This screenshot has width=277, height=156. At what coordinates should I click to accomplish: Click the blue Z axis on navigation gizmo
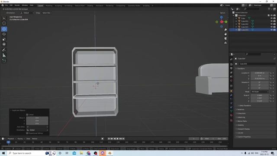(221, 17)
